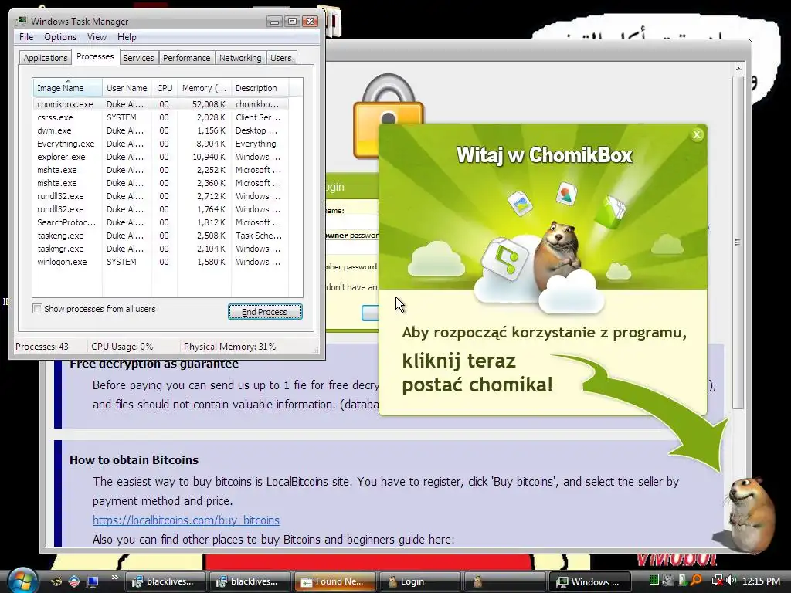Screen dimensions: 791x593
Task: Open the Windows Start orb
Action: point(21,581)
